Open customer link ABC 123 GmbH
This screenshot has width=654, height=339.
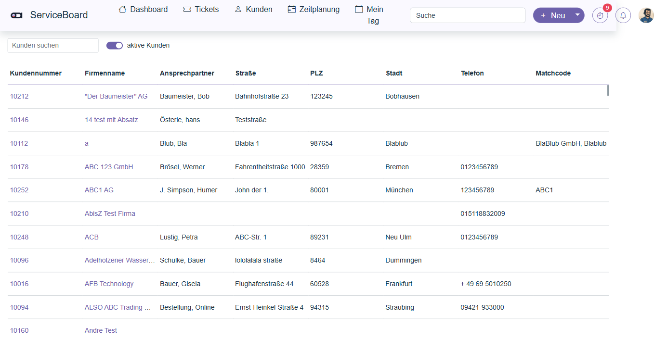click(x=109, y=167)
